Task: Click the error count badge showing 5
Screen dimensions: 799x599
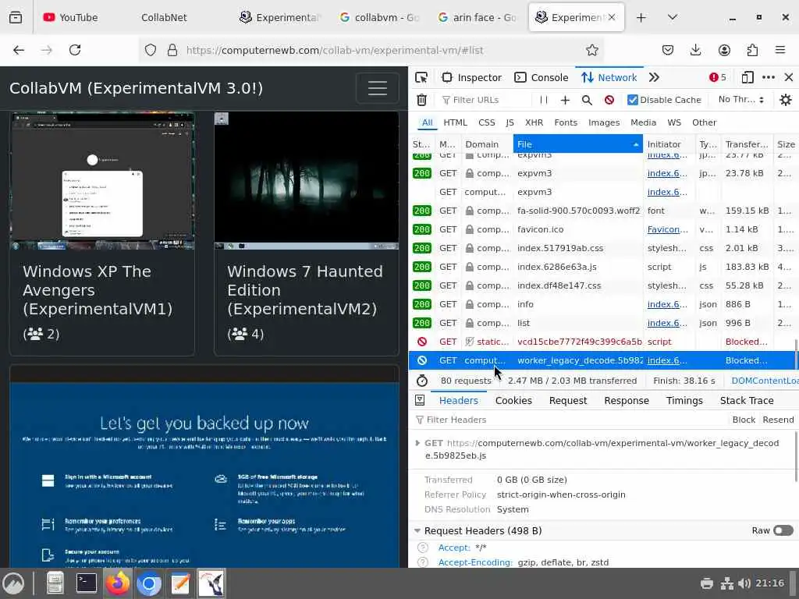Action: pos(718,77)
